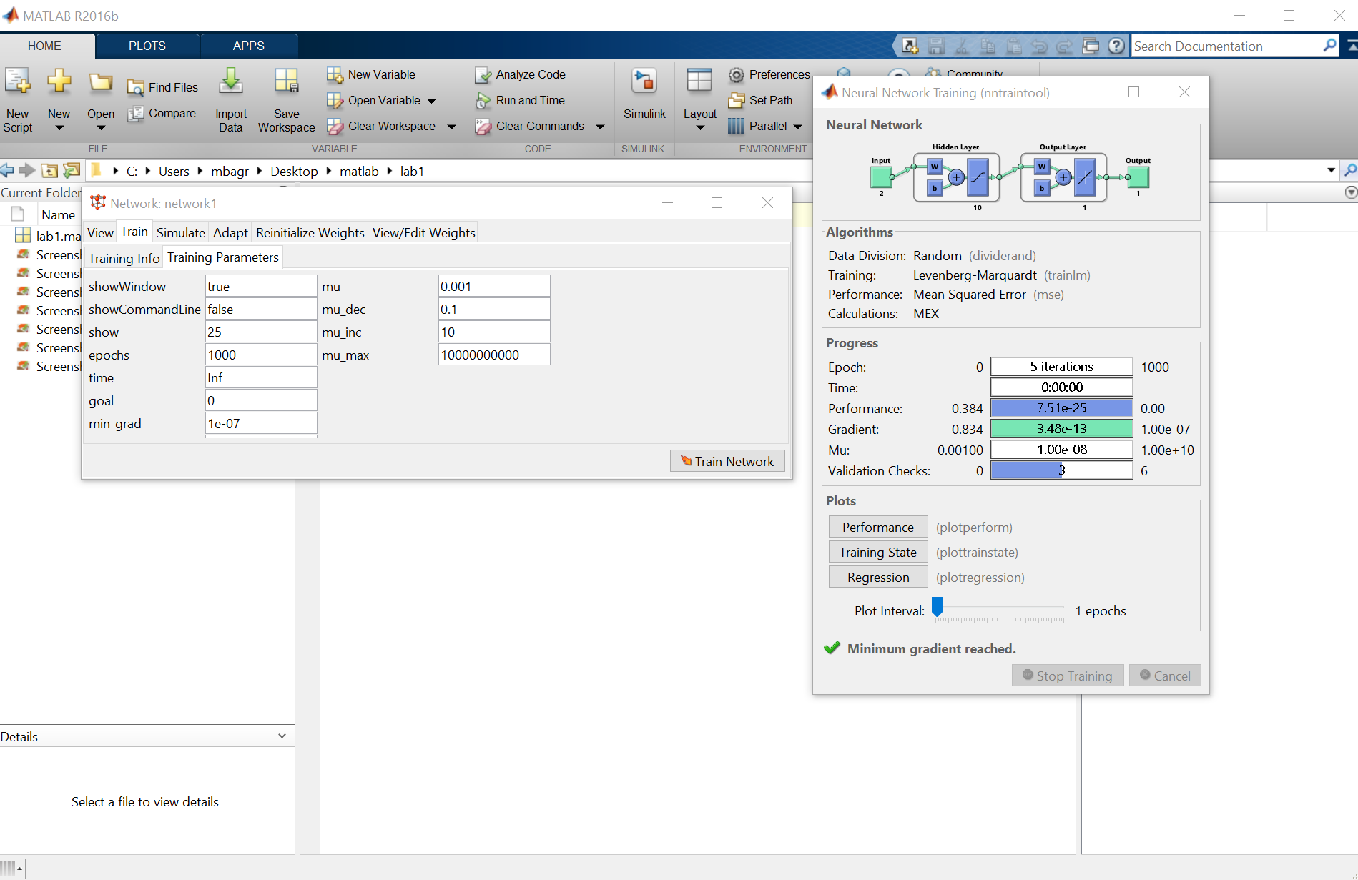The image size is (1358, 880).
Task: Switch to the PLOTS ribbon tab
Action: coord(147,46)
